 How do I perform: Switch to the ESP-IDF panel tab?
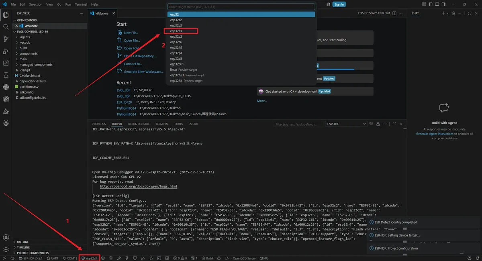194,124
